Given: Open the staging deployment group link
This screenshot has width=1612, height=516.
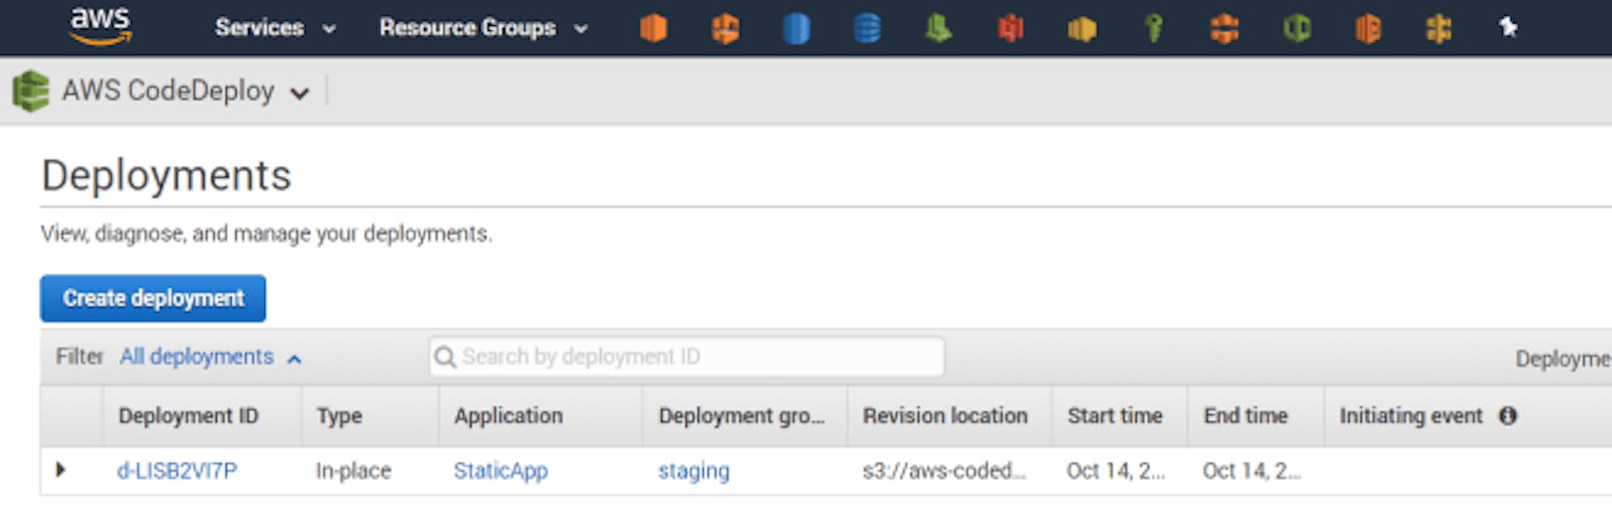Looking at the screenshot, I should 693,471.
